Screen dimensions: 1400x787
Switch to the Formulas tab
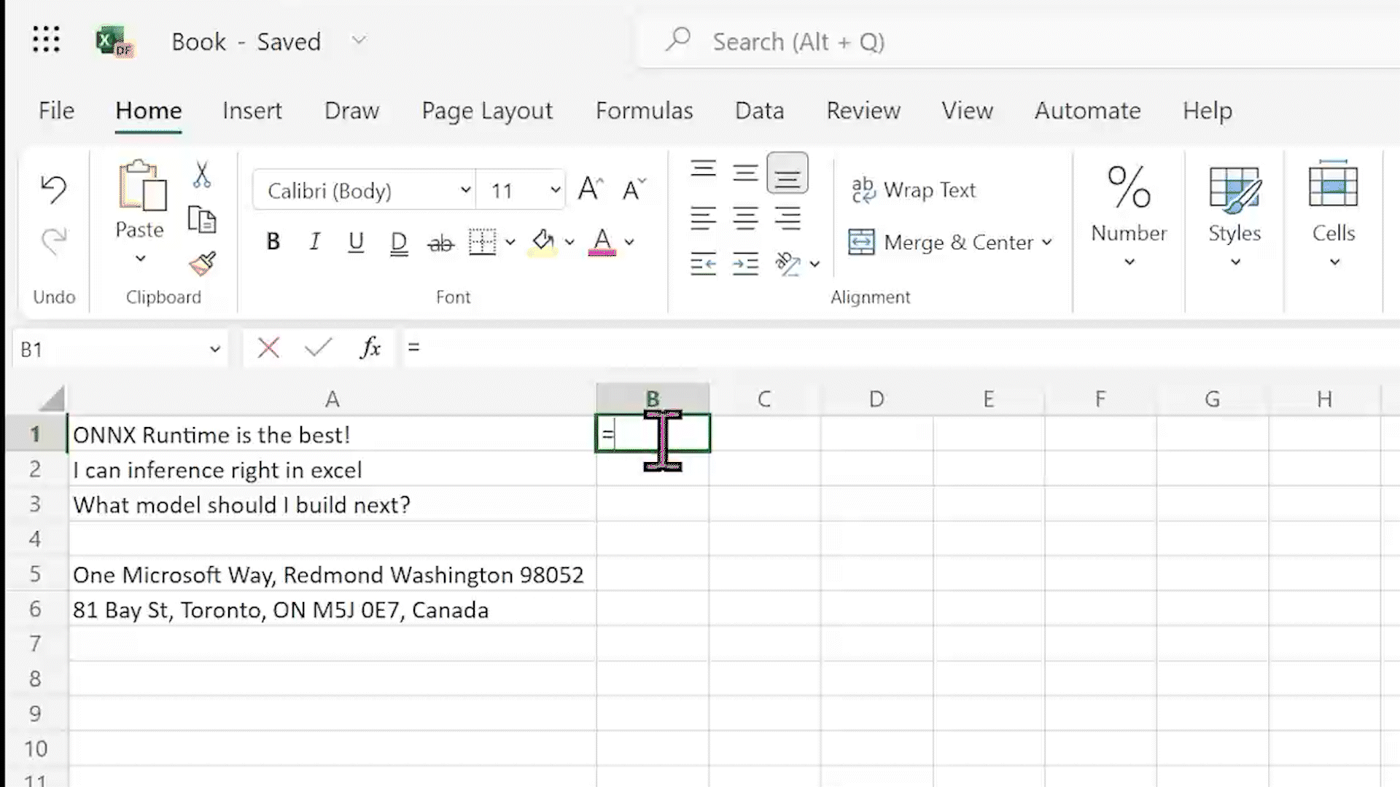coord(644,111)
